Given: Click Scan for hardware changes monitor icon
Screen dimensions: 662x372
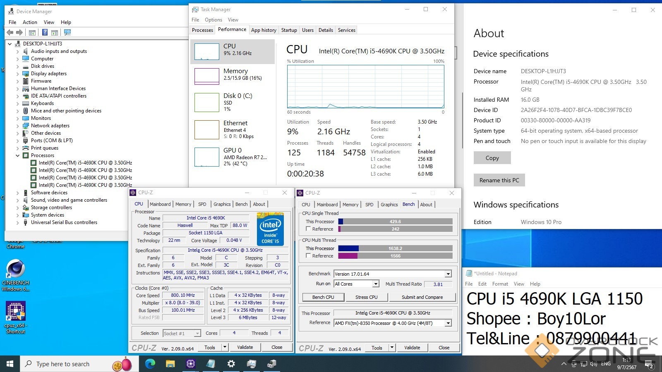Looking at the screenshot, I should (x=67, y=32).
